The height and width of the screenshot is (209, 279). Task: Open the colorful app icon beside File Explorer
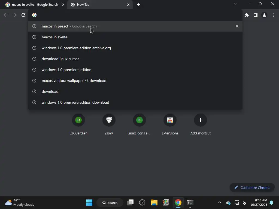click(x=166, y=202)
